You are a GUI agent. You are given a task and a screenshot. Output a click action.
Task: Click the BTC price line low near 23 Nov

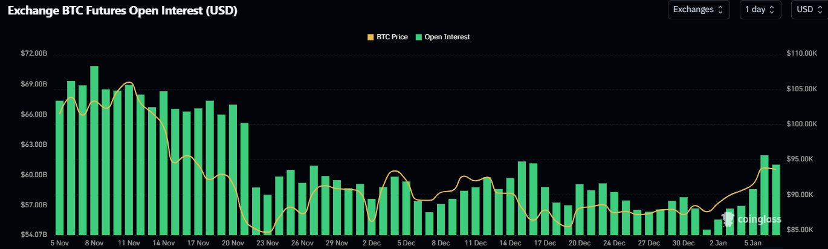[267, 232]
